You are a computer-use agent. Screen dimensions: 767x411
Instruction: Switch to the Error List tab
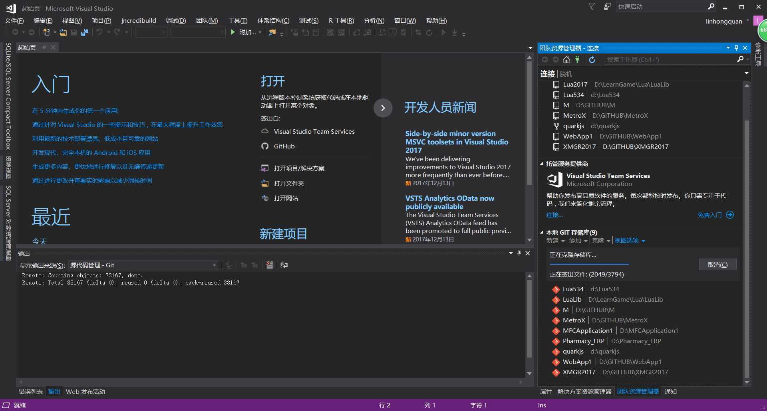[31, 391]
